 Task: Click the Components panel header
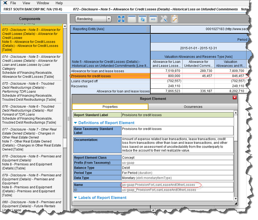pos(34,19)
